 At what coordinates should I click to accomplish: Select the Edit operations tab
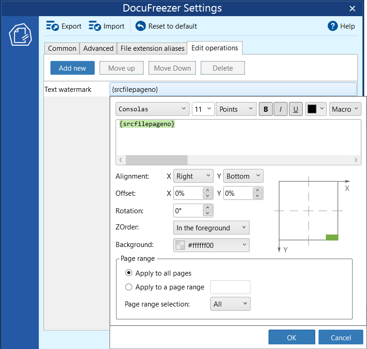pyautogui.click(x=214, y=48)
